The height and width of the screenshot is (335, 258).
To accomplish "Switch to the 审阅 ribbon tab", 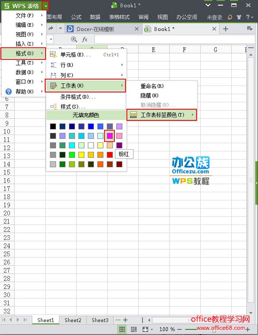I will coord(143,17).
